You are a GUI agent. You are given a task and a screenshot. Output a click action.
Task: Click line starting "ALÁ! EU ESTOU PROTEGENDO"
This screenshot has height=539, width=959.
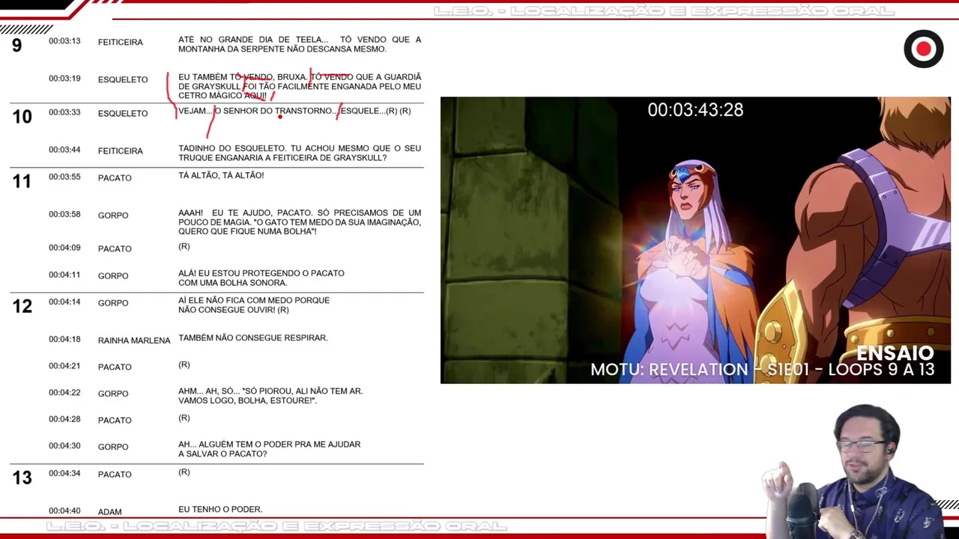[261, 278]
